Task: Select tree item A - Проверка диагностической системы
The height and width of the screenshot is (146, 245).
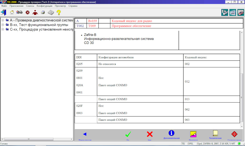Action: click(x=42, y=20)
